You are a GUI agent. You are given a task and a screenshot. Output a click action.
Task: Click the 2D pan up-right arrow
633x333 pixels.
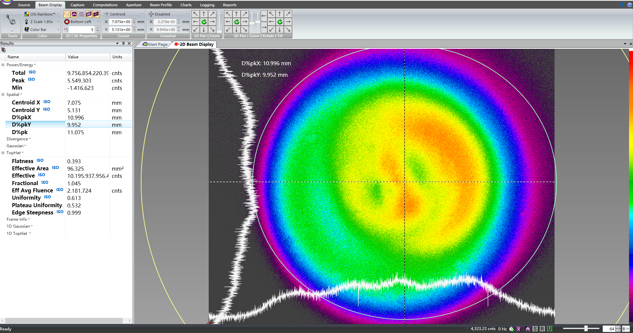tap(212, 14)
